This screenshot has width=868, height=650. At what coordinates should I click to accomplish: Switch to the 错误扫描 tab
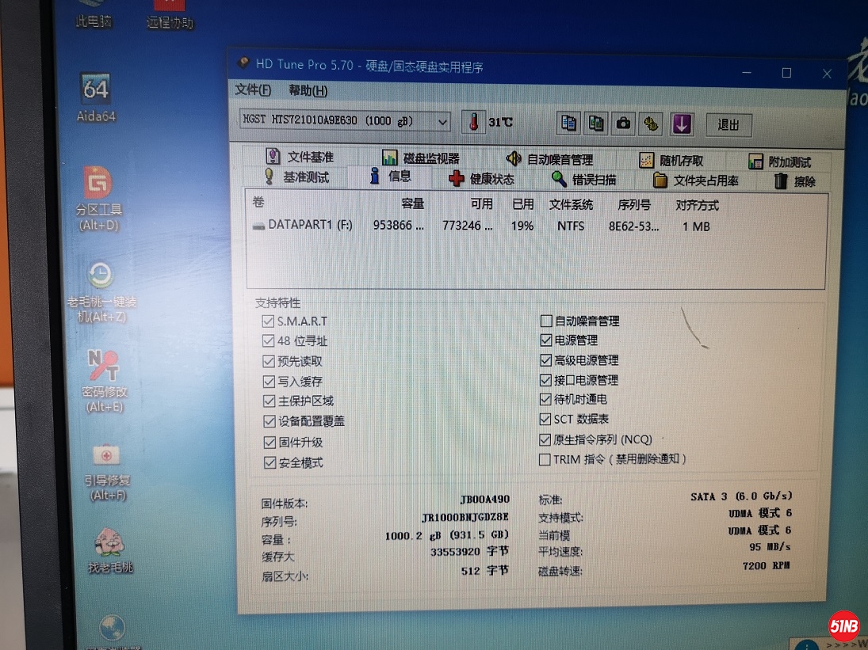coord(584,180)
